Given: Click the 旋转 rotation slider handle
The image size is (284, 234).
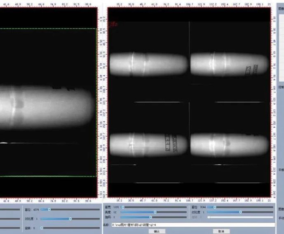Looking at the screenshot, I should (41, 228).
